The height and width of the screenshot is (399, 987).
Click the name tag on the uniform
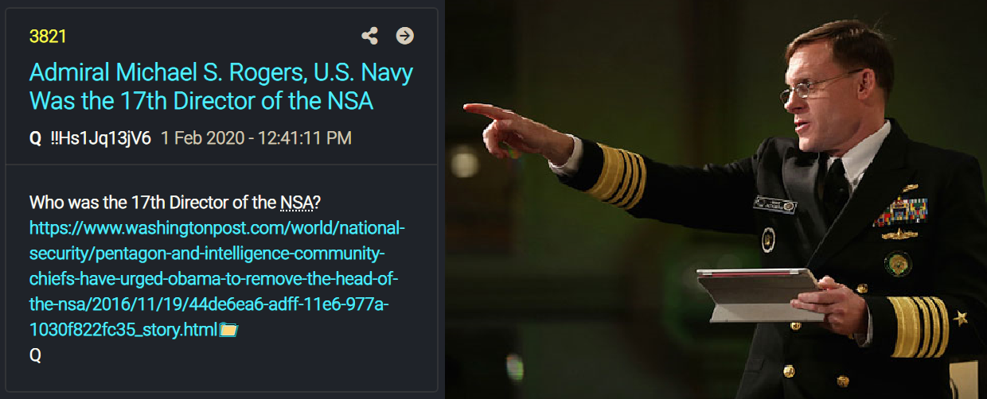(x=776, y=203)
